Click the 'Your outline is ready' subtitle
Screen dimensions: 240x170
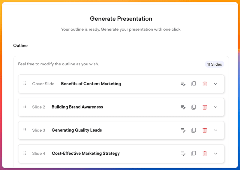[x=121, y=29]
